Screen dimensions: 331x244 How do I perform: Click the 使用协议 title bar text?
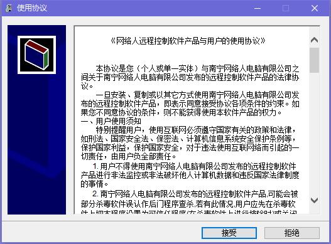(x=32, y=8)
